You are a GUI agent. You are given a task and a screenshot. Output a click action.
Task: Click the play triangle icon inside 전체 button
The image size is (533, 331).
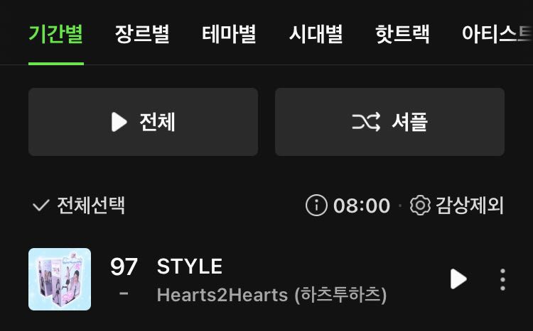tap(119, 122)
